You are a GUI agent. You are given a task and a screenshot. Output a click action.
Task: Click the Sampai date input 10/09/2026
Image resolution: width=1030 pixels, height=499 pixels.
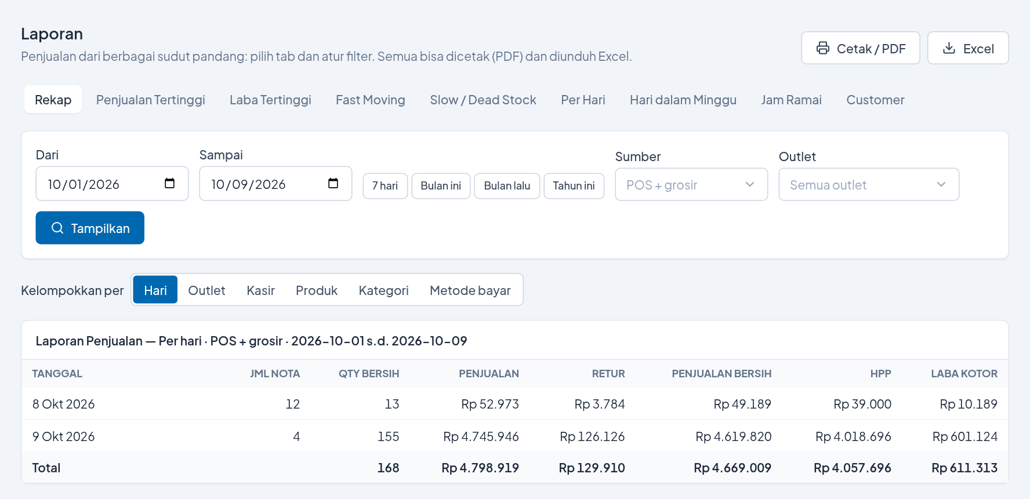[275, 184]
